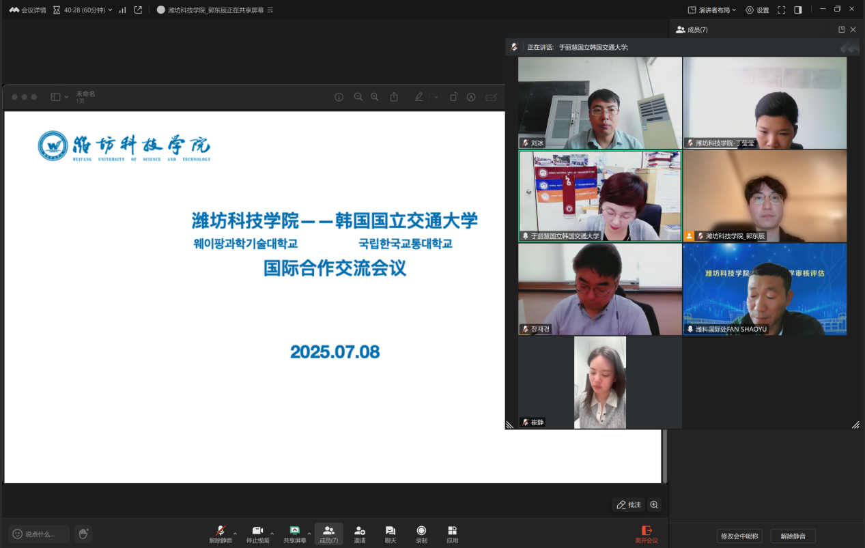
Task: Start recording with 录制 icon
Action: pyautogui.click(x=421, y=534)
